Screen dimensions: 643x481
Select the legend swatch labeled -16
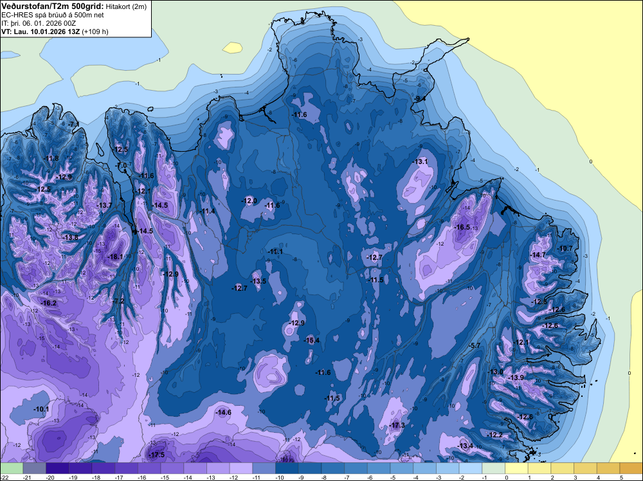[x=149, y=468]
